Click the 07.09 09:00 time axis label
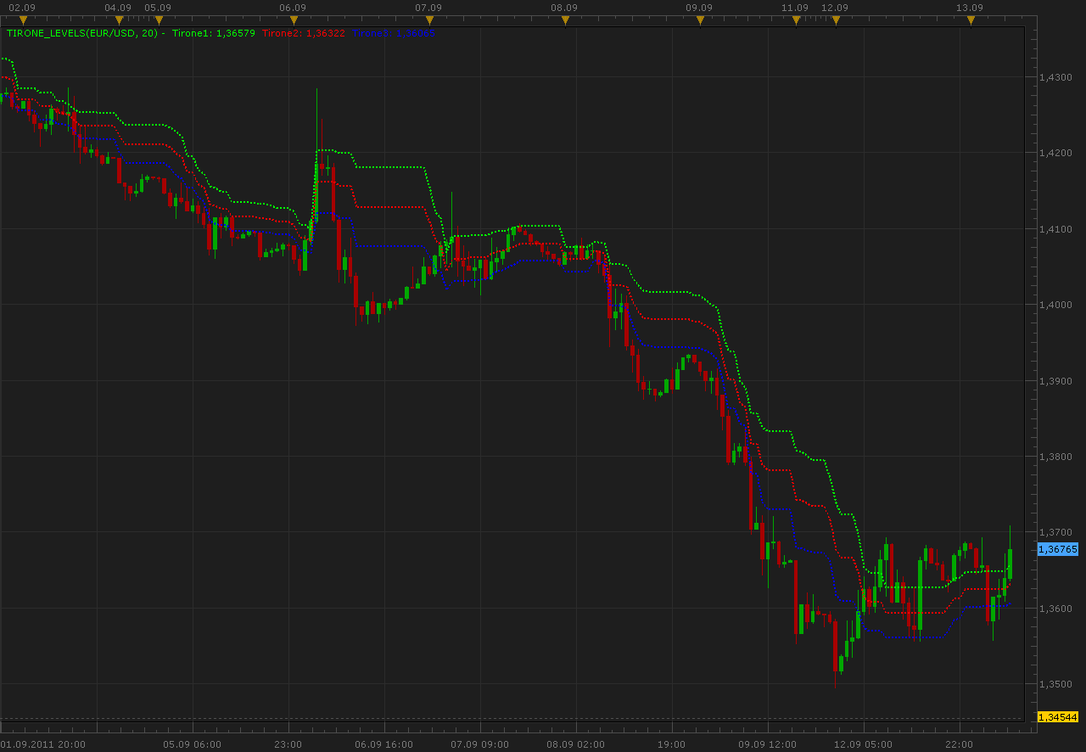The height and width of the screenshot is (752, 1086). pos(480,744)
